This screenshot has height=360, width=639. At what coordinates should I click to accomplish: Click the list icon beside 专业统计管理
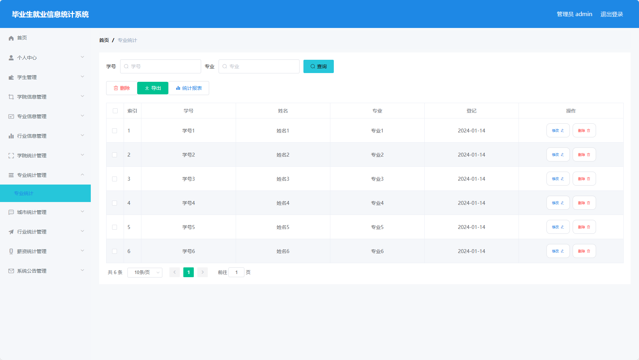(11, 175)
